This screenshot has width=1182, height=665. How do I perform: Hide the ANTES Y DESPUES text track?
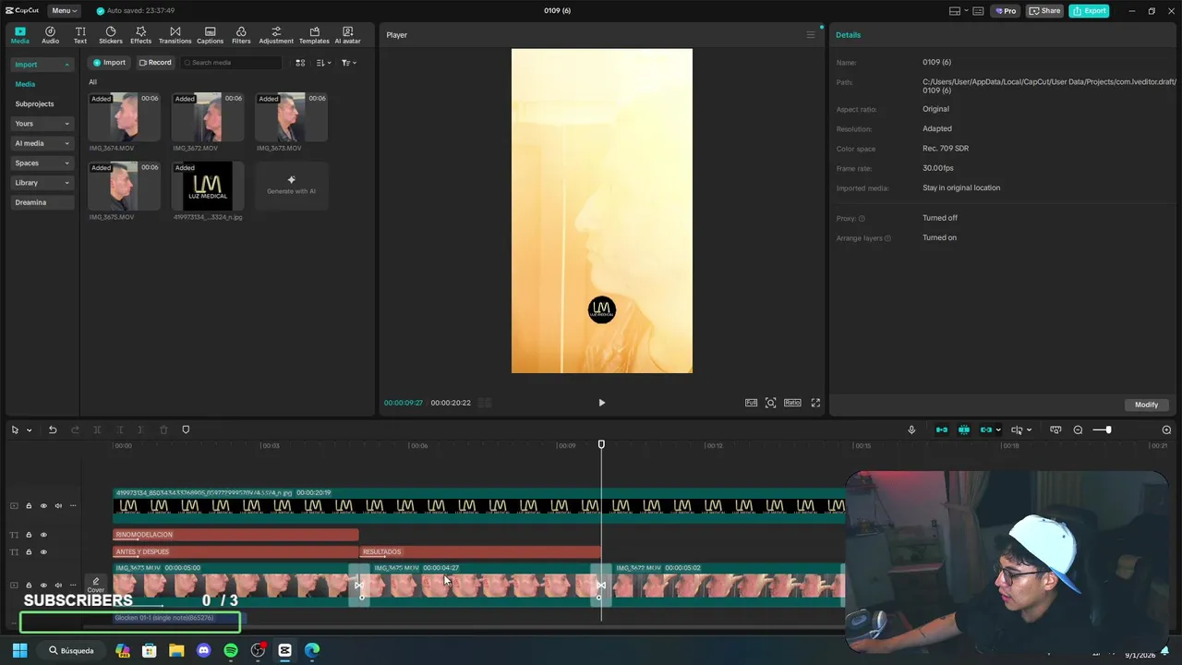(42, 552)
